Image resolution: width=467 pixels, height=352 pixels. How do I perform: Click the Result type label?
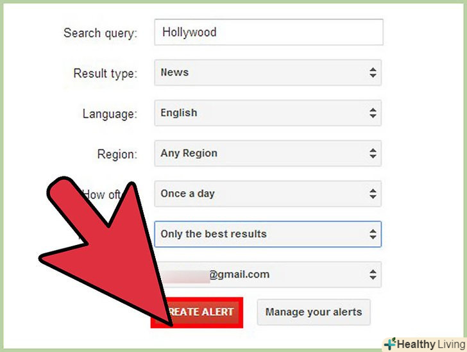tap(105, 74)
